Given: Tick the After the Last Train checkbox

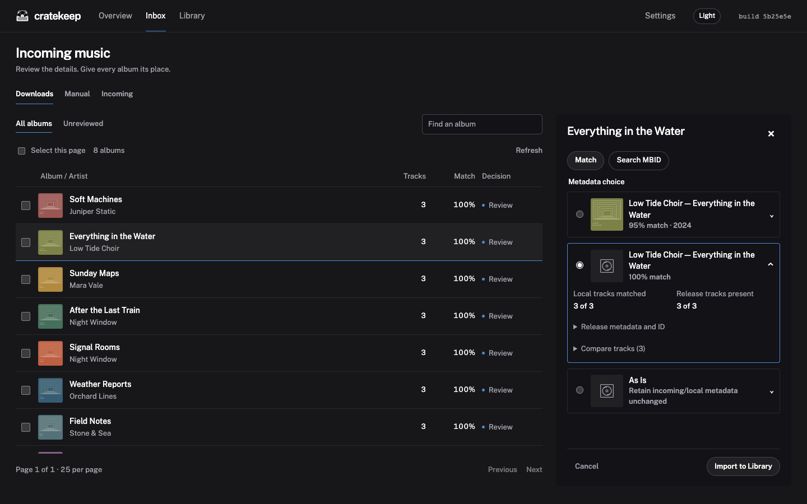Looking at the screenshot, I should (26, 316).
